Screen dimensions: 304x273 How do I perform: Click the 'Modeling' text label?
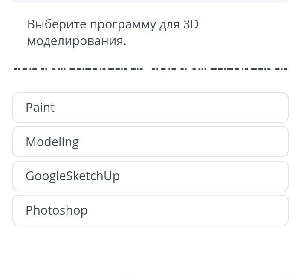coord(52,142)
